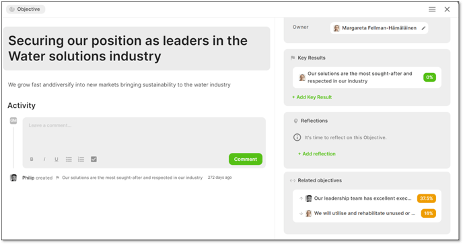Click the Comment button
463x244 pixels.
click(246, 159)
